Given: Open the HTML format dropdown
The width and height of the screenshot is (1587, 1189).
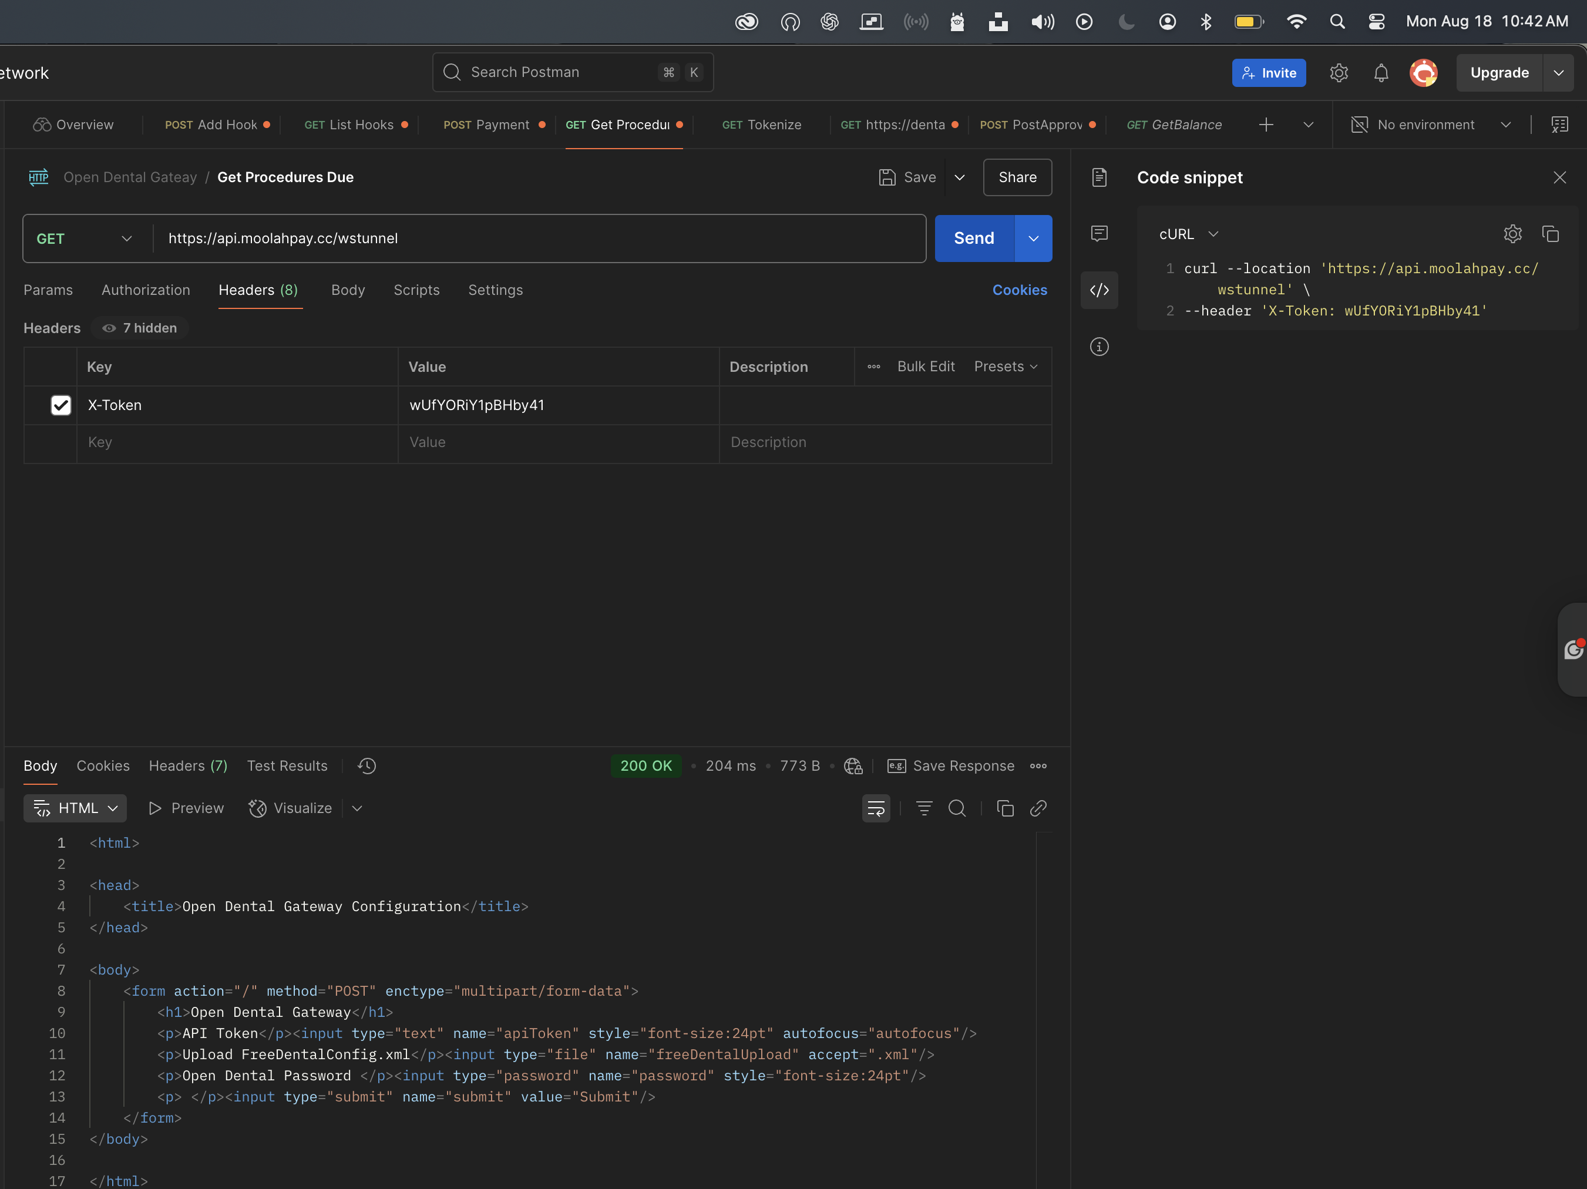Looking at the screenshot, I should pyautogui.click(x=75, y=808).
